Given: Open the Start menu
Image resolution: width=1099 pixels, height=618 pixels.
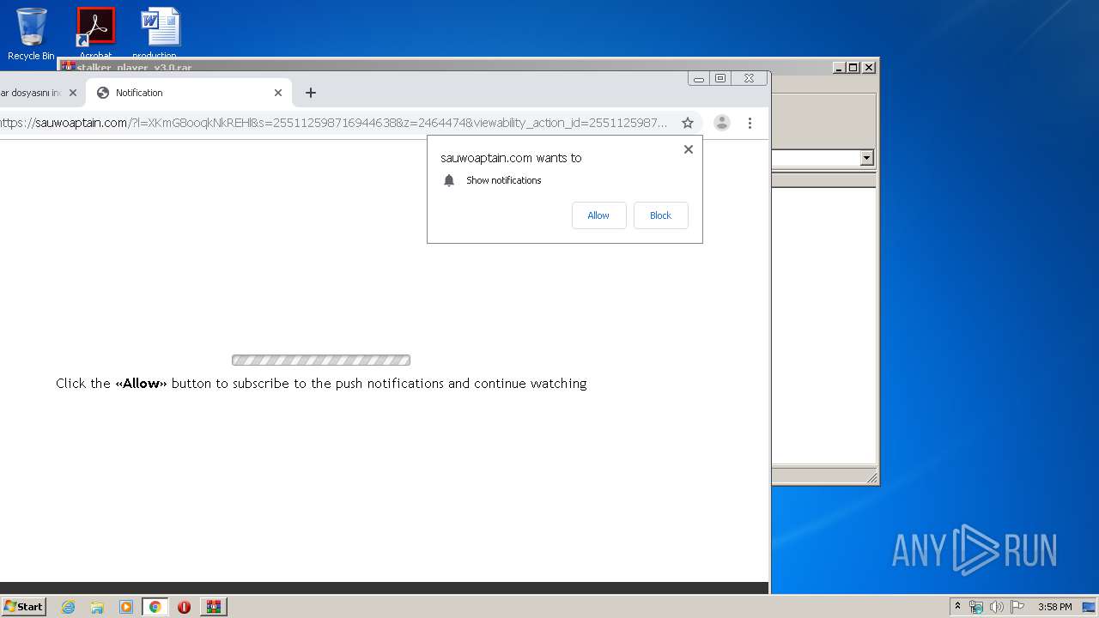Looking at the screenshot, I should (24, 607).
